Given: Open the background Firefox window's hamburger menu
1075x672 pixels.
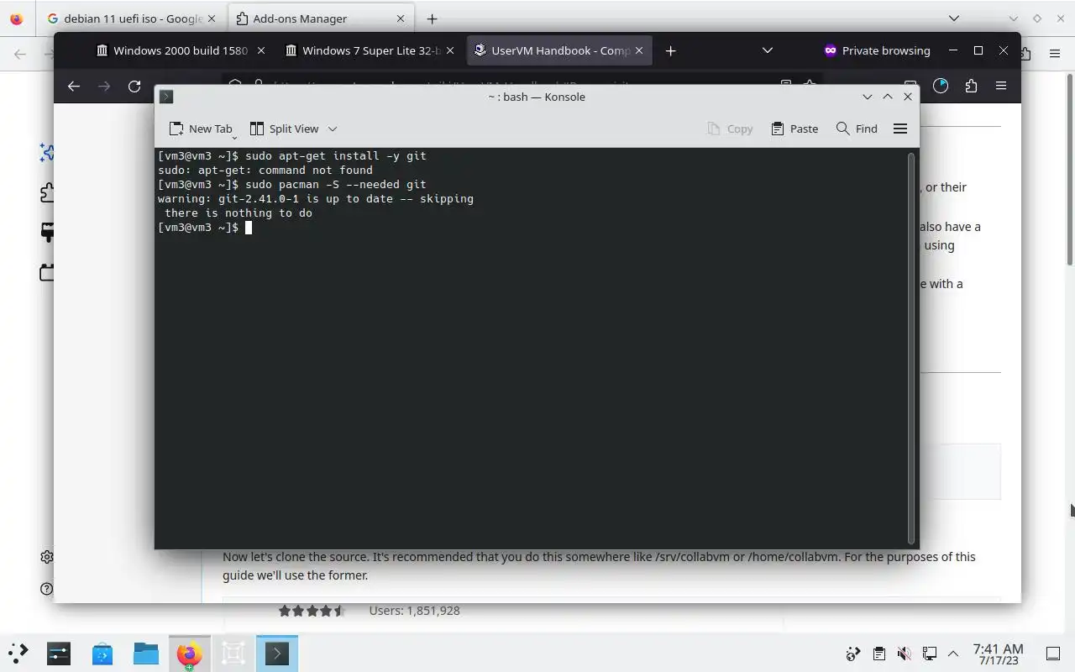Looking at the screenshot, I should coord(1055,54).
